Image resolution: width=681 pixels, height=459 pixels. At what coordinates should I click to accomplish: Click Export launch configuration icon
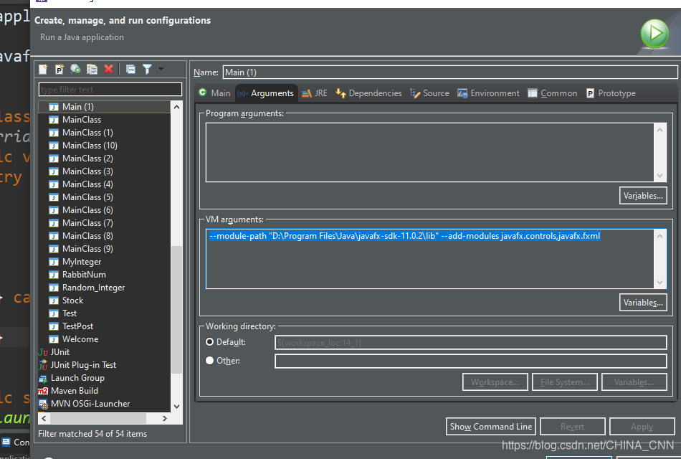click(x=75, y=69)
